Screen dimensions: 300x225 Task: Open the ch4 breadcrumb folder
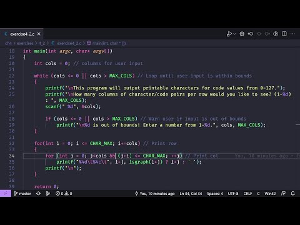(8, 43)
